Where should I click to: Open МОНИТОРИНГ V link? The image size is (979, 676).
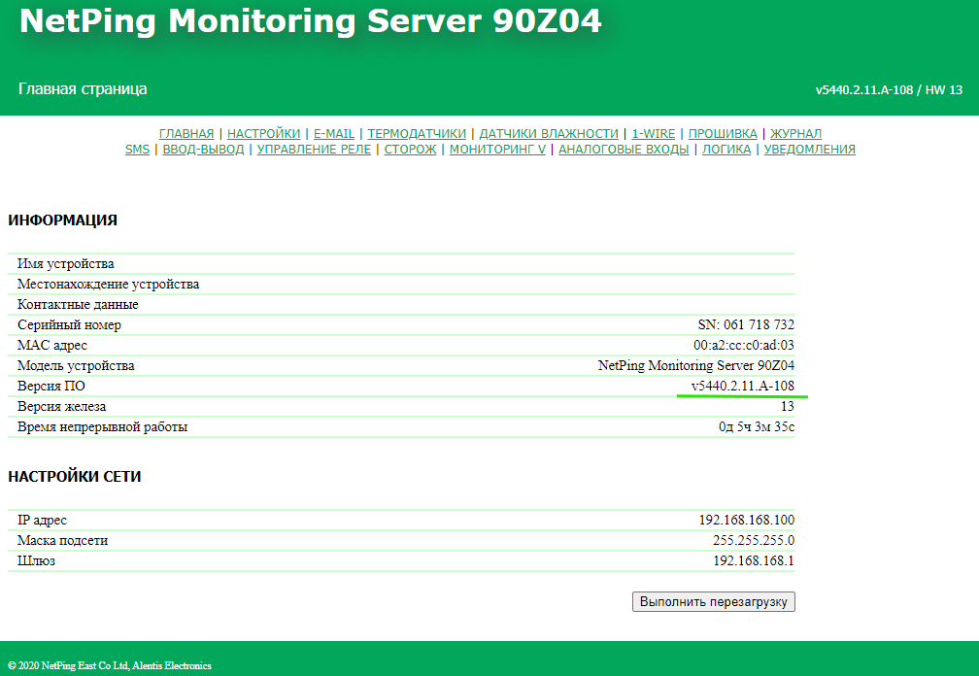point(497,150)
